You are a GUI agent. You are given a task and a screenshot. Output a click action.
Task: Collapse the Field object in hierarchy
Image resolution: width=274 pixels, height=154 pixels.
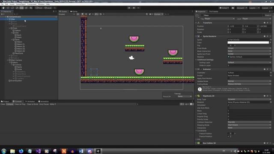click(x=9, y=28)
